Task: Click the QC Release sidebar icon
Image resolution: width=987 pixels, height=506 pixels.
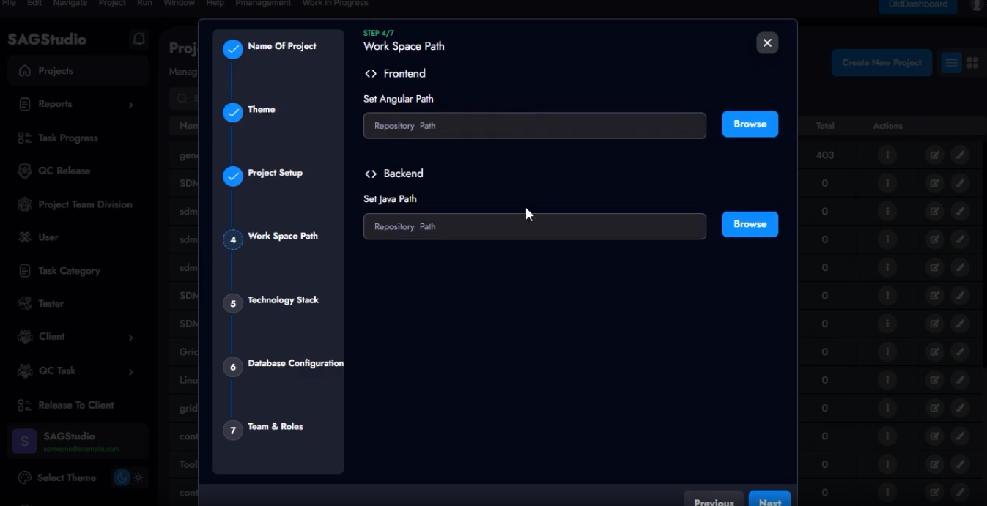Action: [x=25, y=171]
